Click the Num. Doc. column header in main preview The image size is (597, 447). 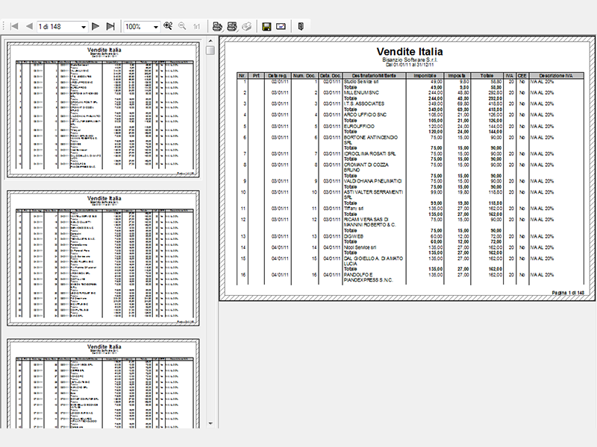tap(304, 76)
